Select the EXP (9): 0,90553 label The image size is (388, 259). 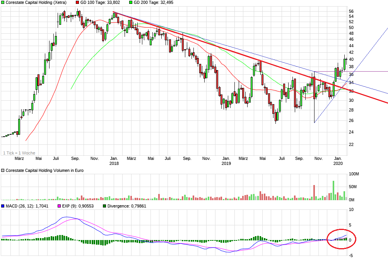[x=78, y=206]
